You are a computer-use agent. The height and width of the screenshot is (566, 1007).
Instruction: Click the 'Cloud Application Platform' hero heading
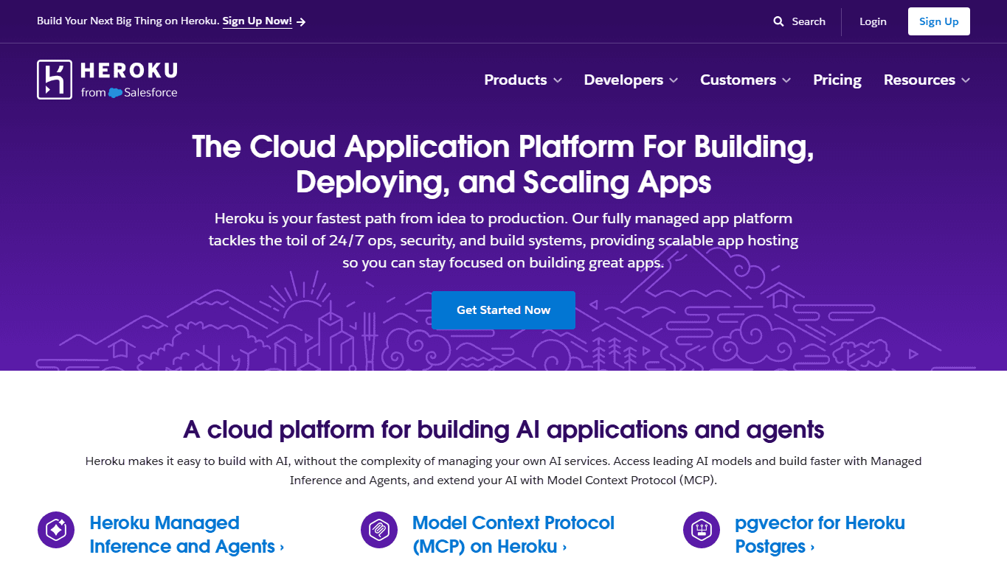point(503,164)
